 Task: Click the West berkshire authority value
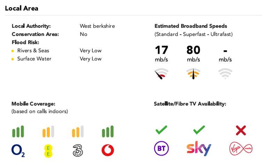tap(97, 26)
